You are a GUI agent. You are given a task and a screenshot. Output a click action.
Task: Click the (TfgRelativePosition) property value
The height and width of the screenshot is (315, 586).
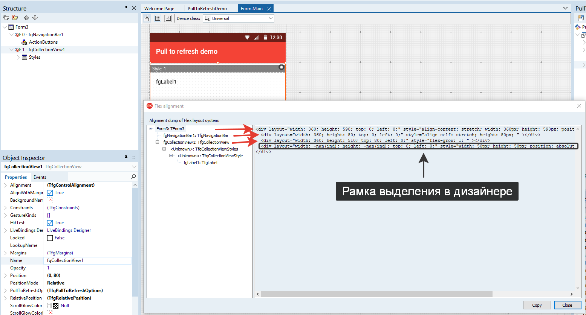coord(69,298)
